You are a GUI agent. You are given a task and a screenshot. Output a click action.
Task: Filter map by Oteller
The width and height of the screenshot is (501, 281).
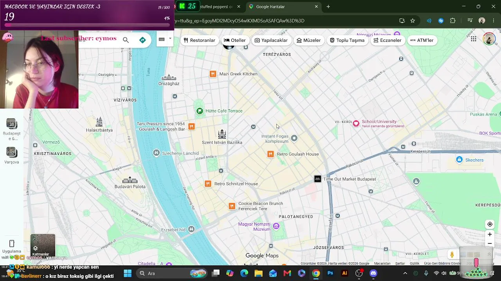(235, 40)
